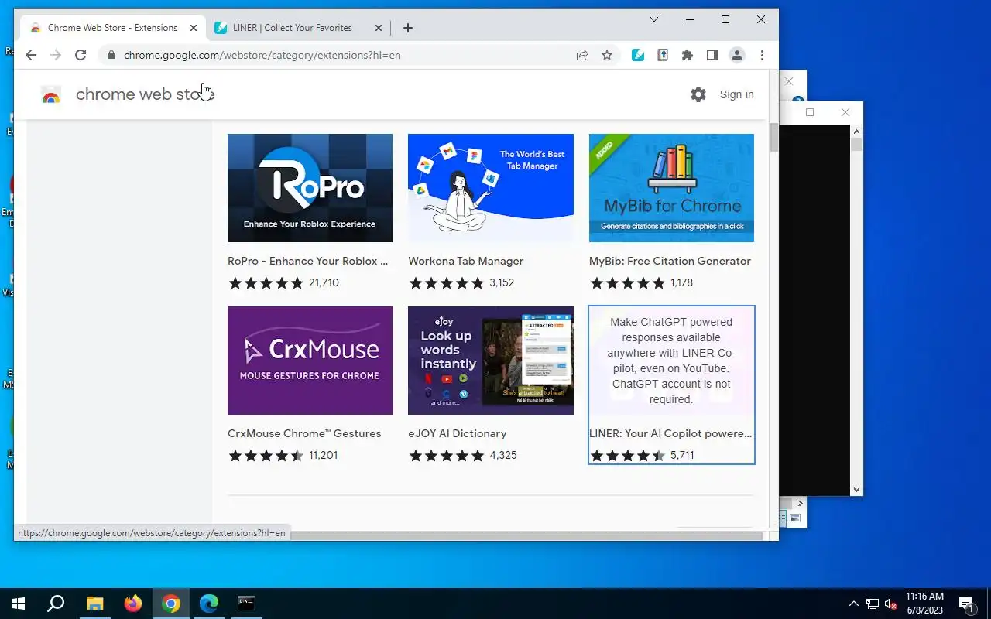This screenshot has height=619, width=991.
Task: Open Windows taskbar search
Action: coord(56,604)
